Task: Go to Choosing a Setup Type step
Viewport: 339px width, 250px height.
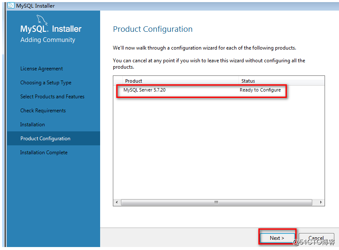Action: pos(46,83)
